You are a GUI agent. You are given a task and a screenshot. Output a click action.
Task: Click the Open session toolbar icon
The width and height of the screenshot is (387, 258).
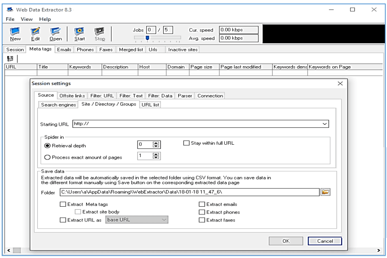(x=54, y=31)
